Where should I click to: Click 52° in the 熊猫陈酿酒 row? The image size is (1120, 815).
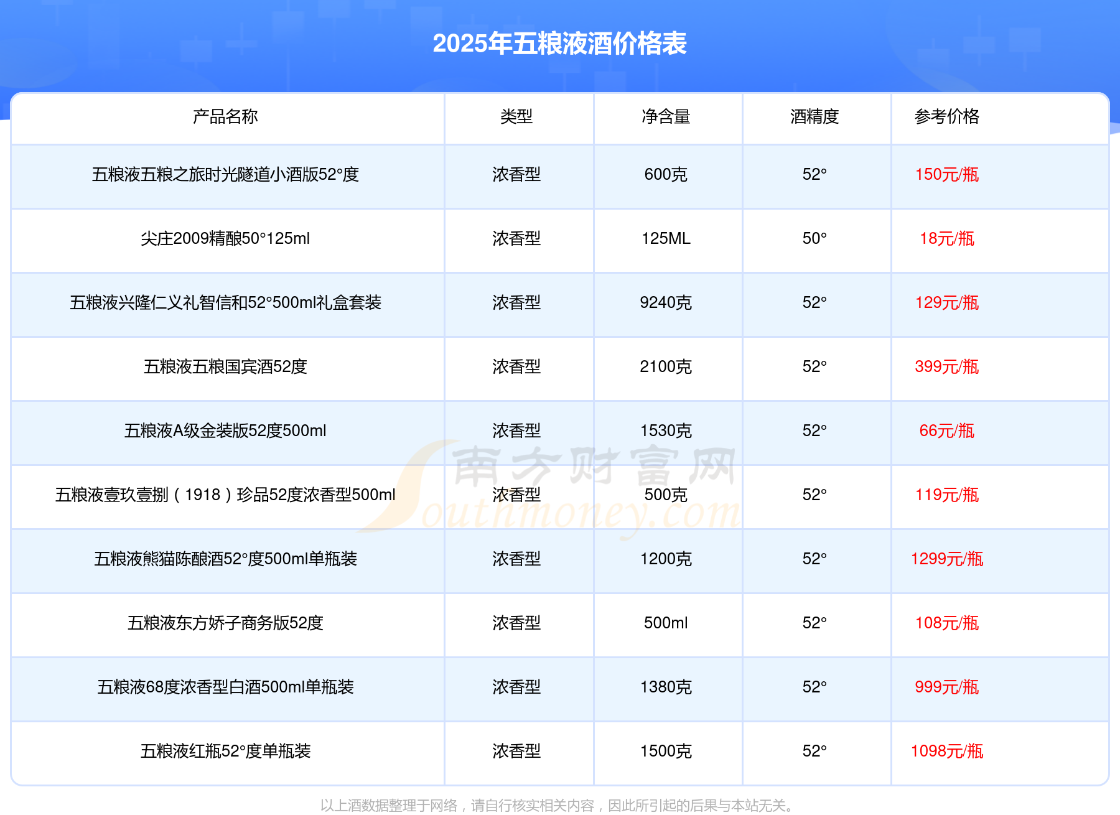click(x=814, y=559)
